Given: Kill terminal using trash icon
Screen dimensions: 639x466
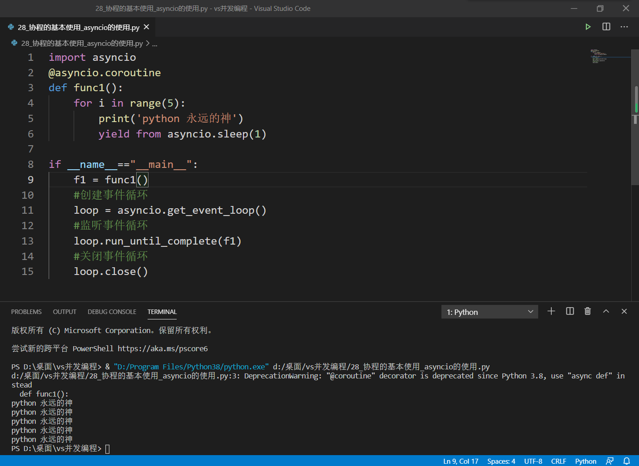Looking at the screenshot, I should pyautogui.click(x=588, y=311).
